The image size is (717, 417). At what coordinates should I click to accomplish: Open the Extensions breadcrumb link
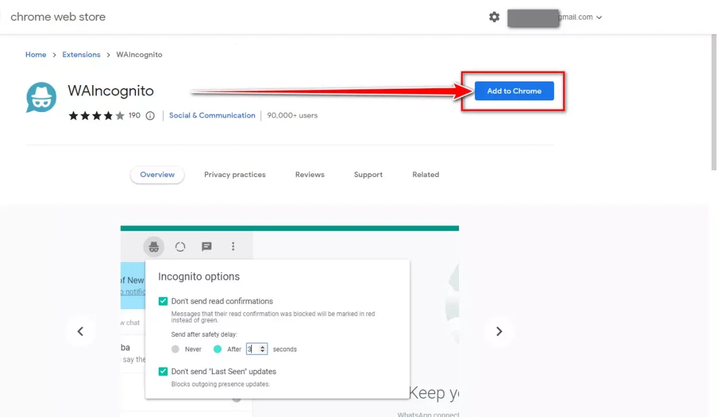pos(82,54)
